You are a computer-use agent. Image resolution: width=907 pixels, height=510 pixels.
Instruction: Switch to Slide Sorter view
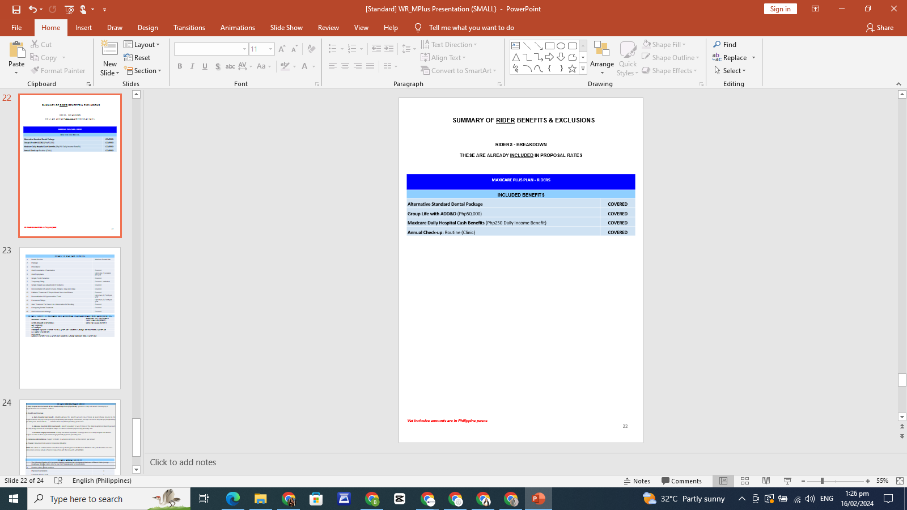[745, 481]
